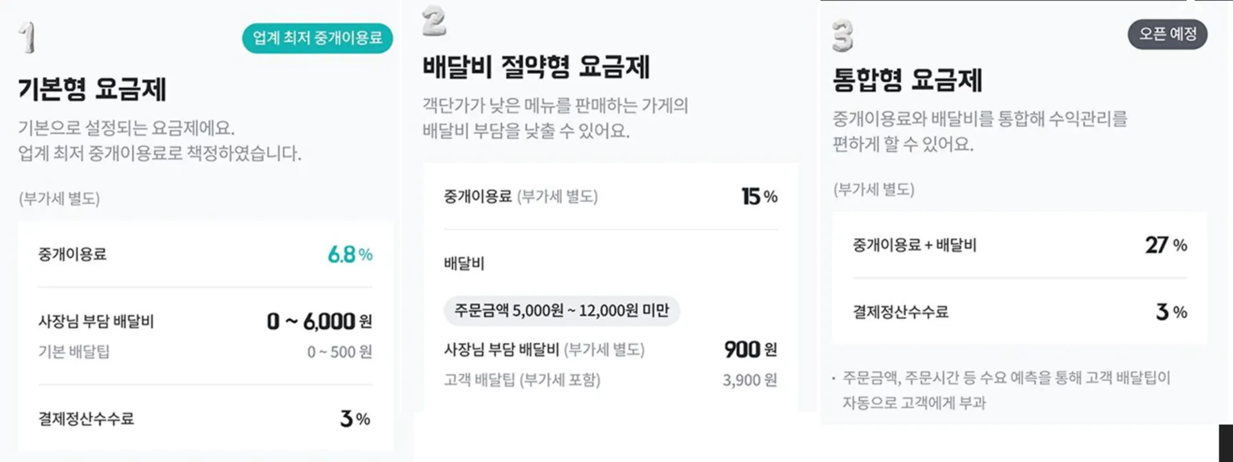Click the 고객 배달팁 (부가세 포함) label
This screenshot has width=1233, height=462.
coord(522,380)
